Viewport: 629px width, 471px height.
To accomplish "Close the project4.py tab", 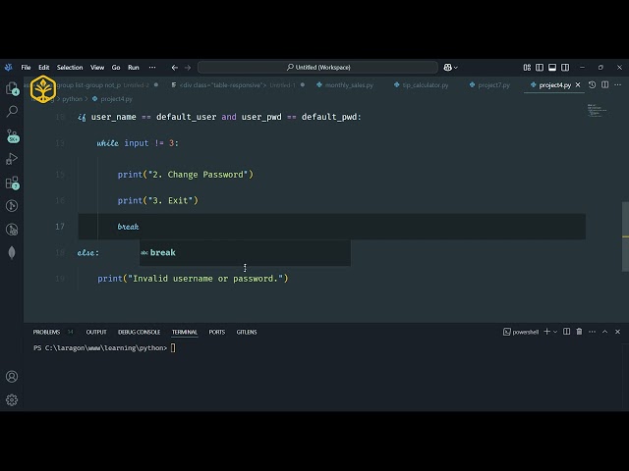I will click(578, 85).
